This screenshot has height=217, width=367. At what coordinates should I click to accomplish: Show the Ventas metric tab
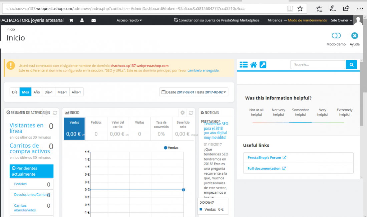click(74, 129)
